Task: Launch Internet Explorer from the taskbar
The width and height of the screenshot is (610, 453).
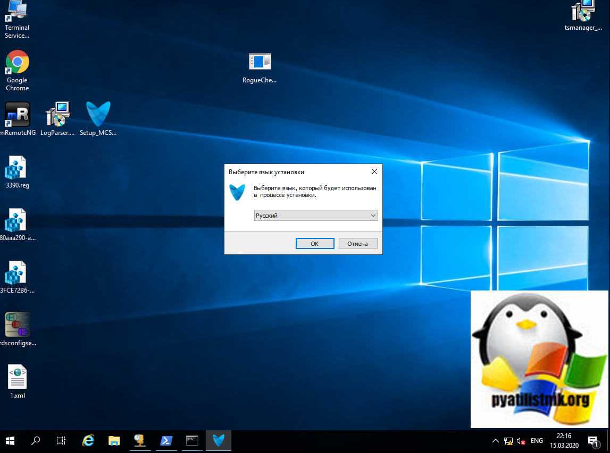Action: tap(88, 441)
